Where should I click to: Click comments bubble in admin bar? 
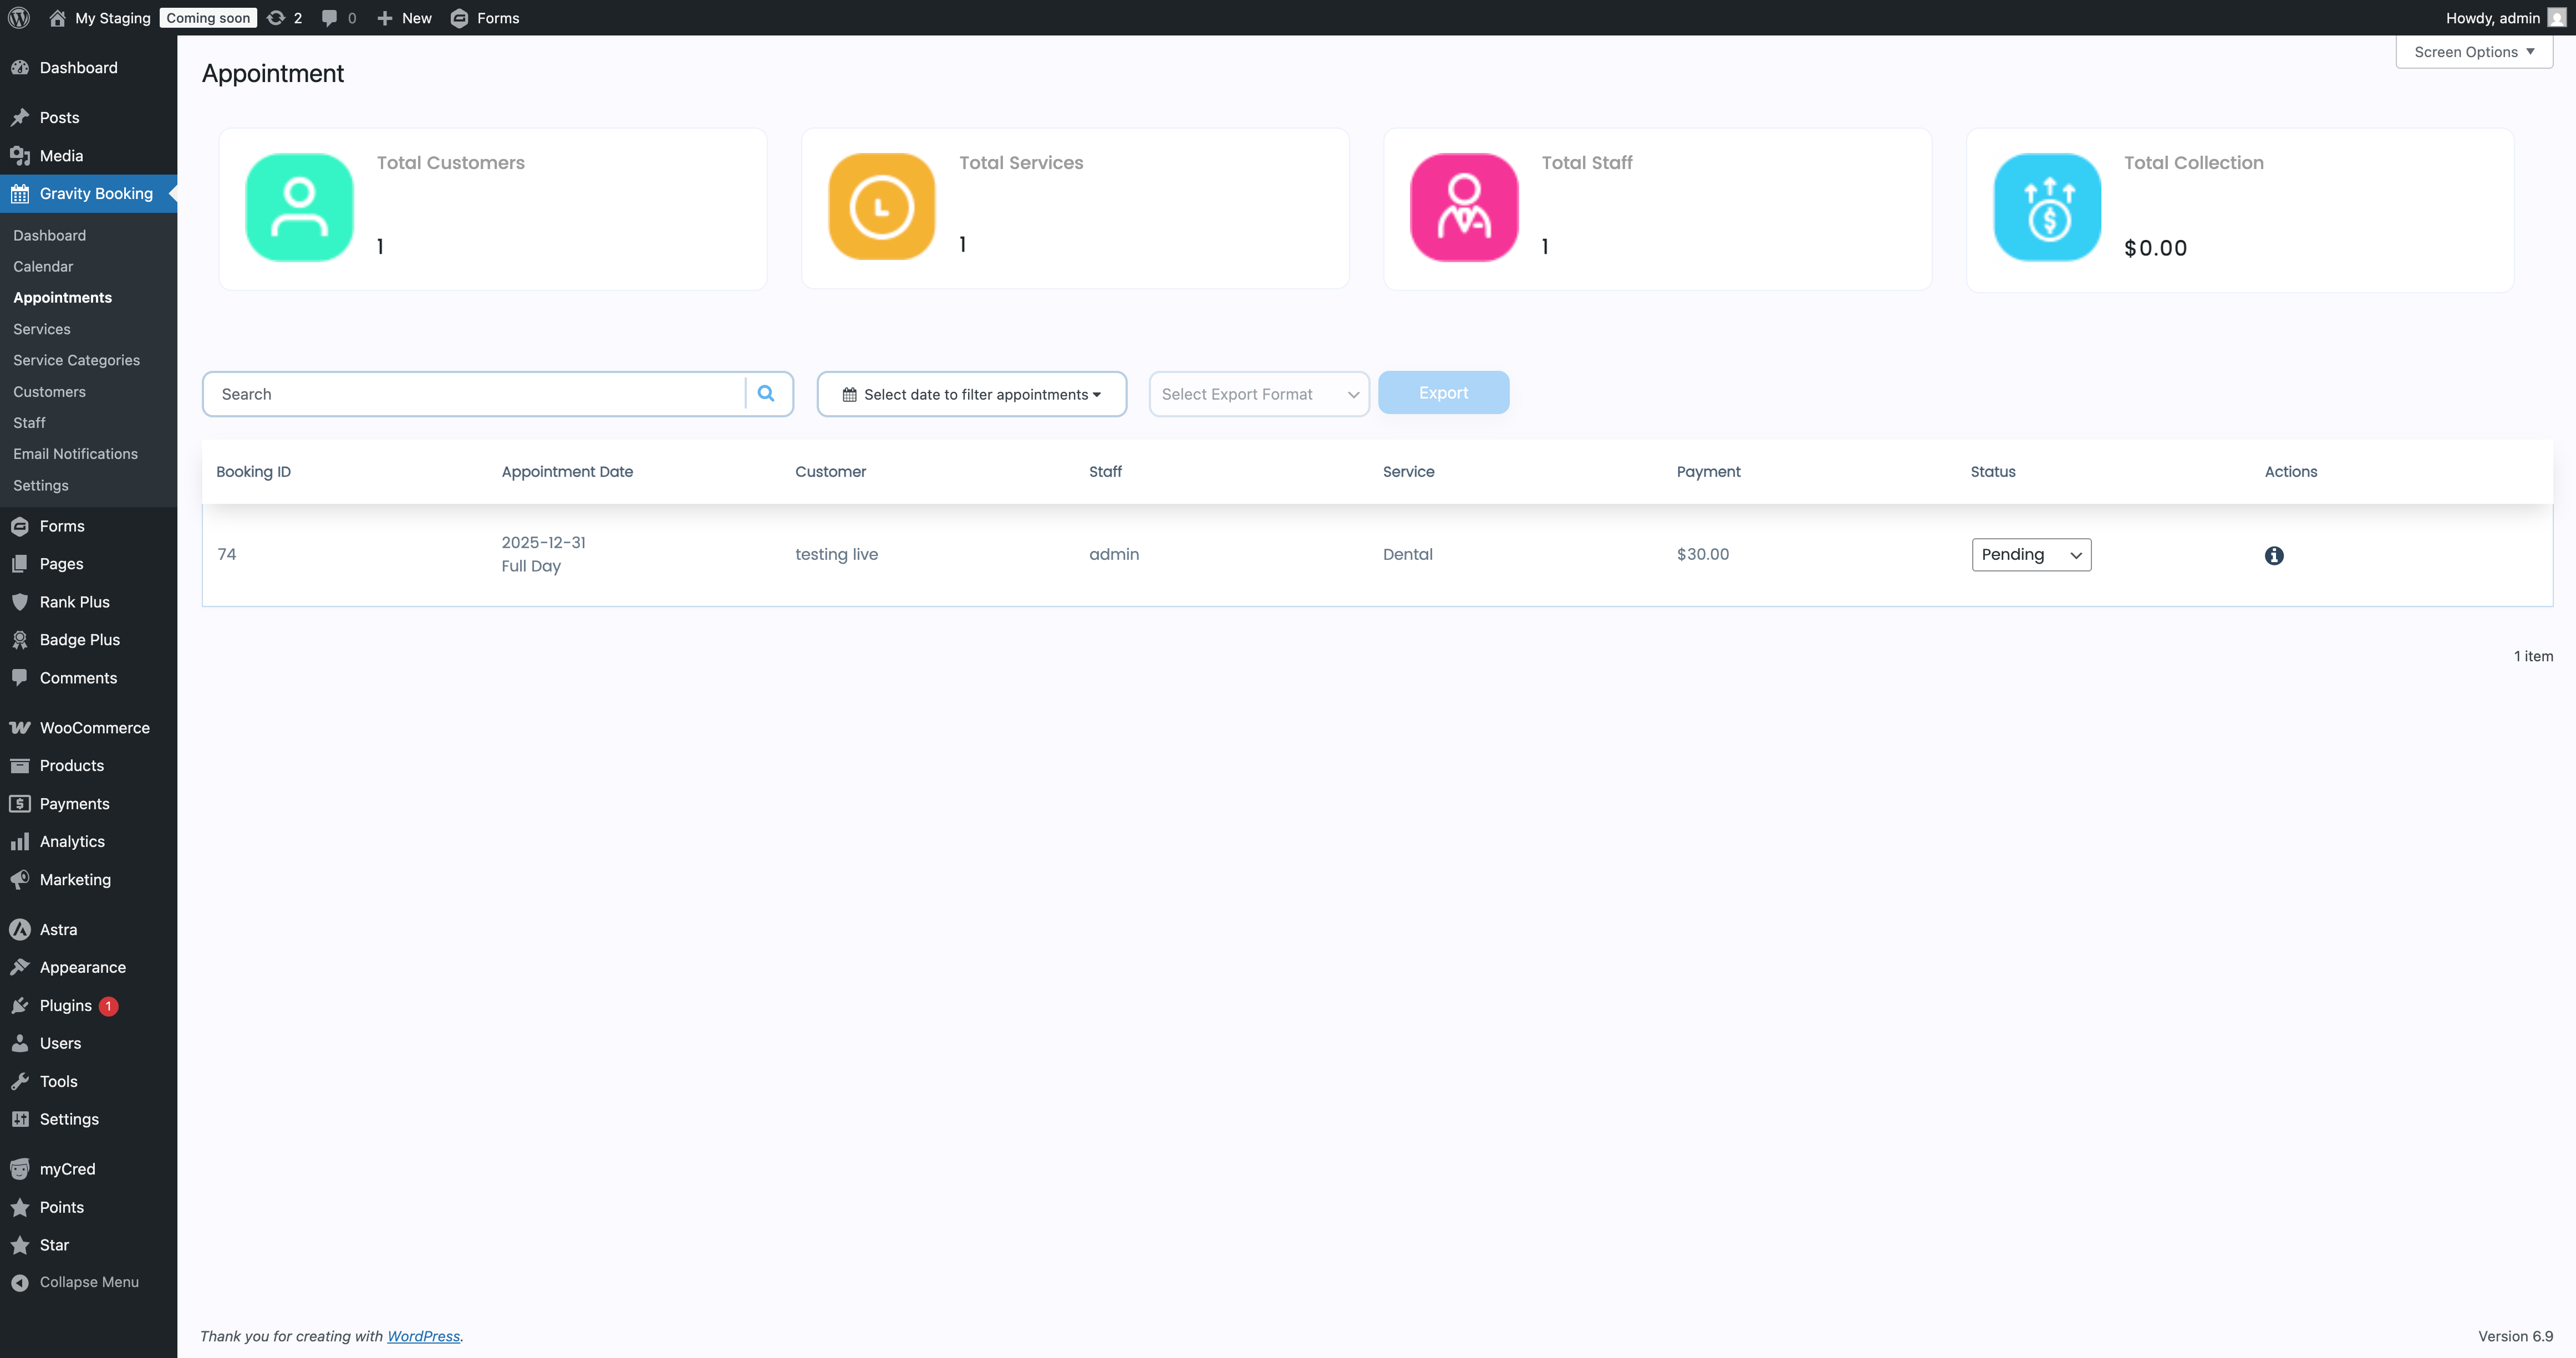[330, 18]
